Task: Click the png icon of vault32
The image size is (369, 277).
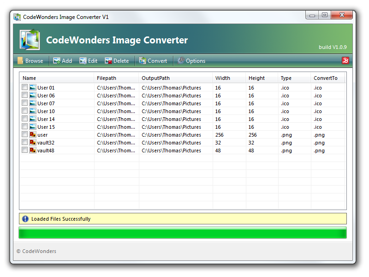Action: pos(33,142)
